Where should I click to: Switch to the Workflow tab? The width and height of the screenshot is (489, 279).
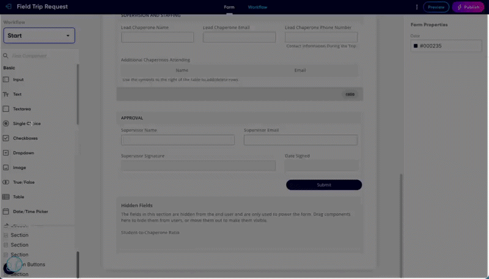click(257, 7)
